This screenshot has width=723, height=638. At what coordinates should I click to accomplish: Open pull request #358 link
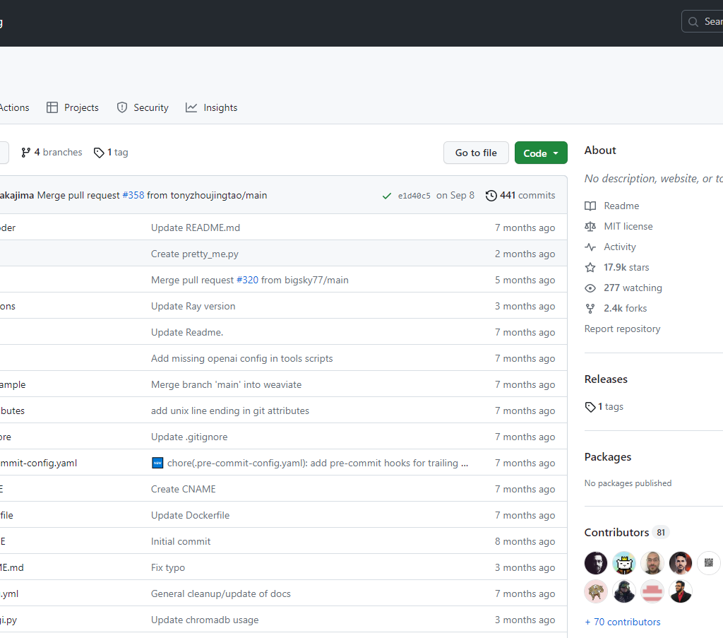[x=133, y=195]
